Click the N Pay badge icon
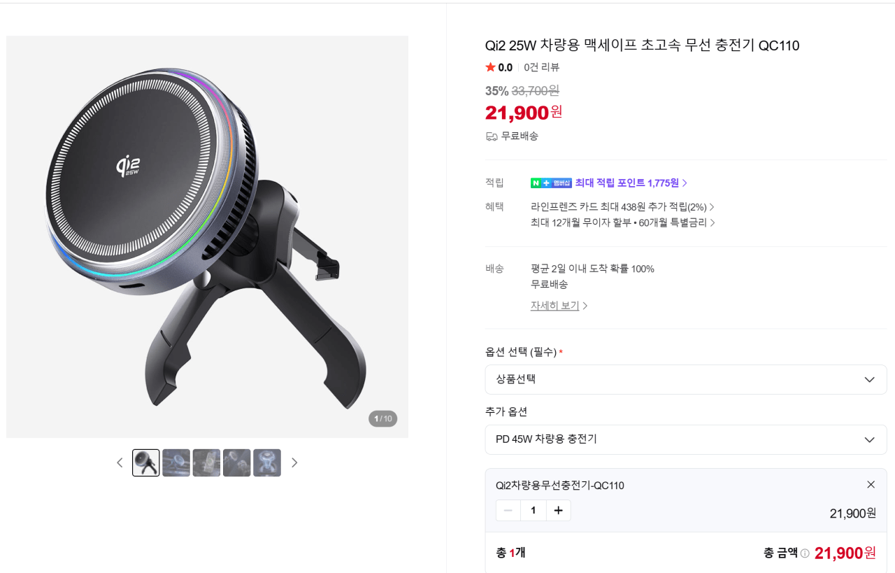Viewport: 895px width, 573px height. point(536,183)
